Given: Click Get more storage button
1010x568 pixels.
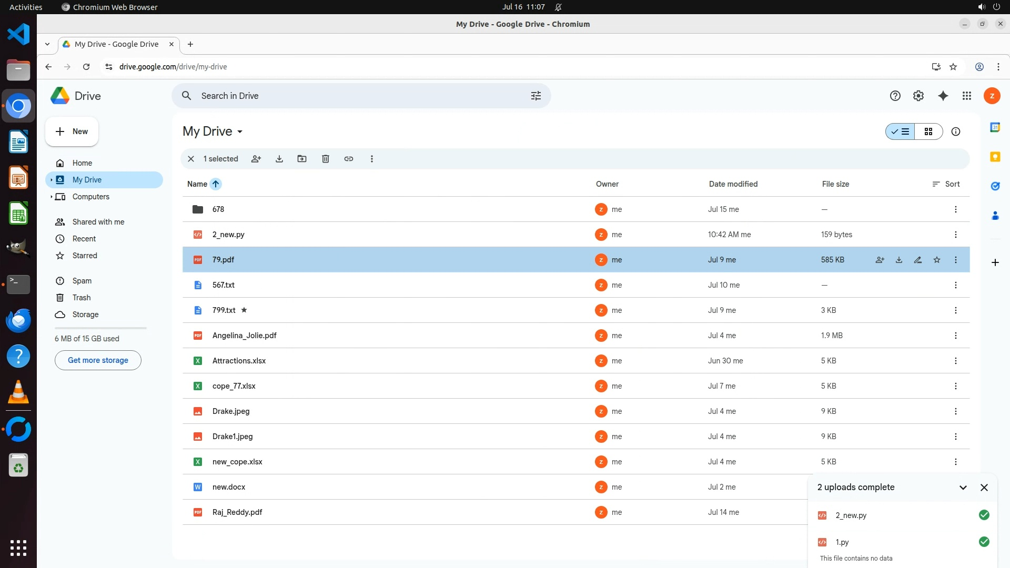Looking at the screenshot, I should click(x=98, y=360).
